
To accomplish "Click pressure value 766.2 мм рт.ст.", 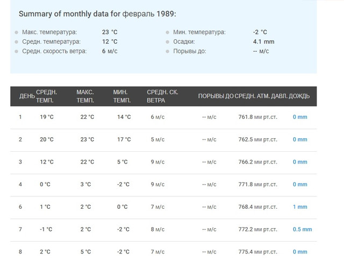I will coord(258,162).
